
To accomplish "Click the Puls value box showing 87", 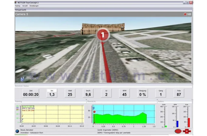I will click(179, 93).
